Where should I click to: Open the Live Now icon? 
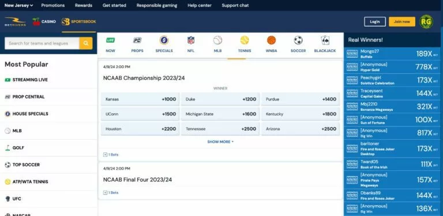[x=111, y=40]
